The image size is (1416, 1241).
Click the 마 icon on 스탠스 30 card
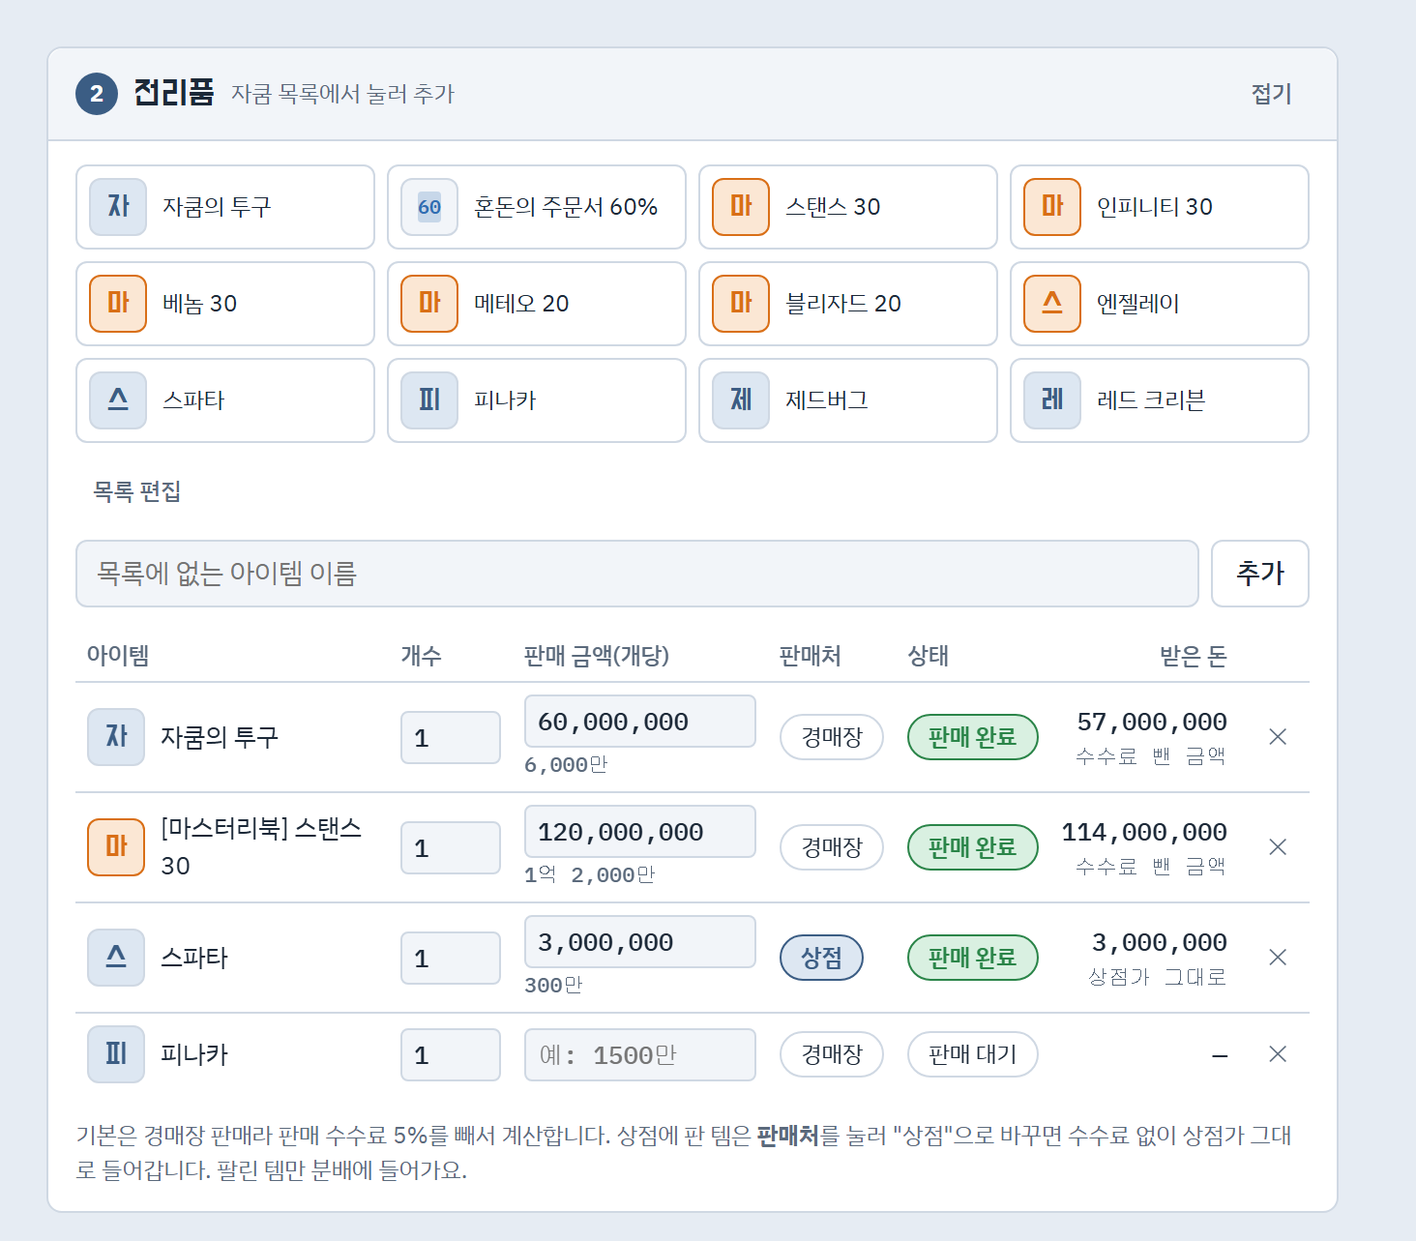point(741,207)
